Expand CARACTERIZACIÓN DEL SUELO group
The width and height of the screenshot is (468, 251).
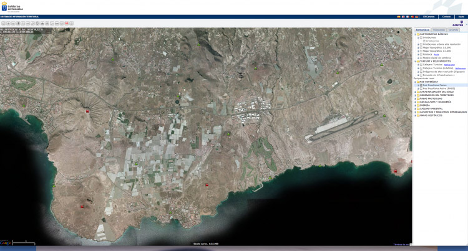415,92
